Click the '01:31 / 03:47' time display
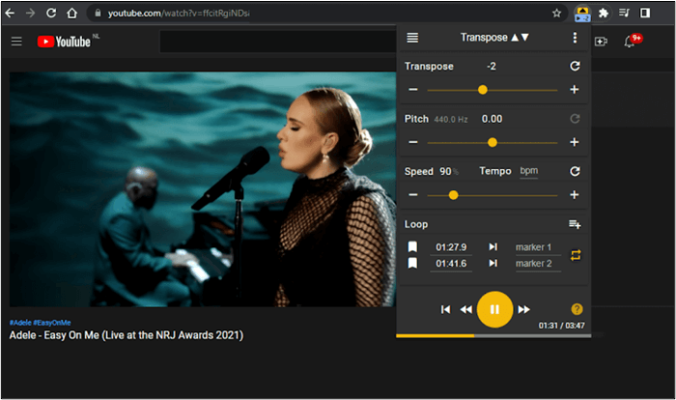This screenshot has height=400, width=676. coord(561,326)
